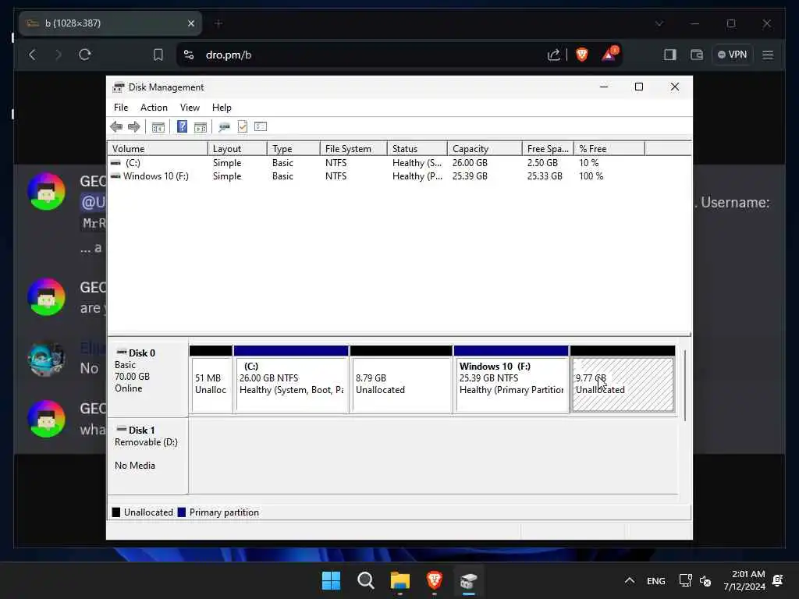Image resolution: width=799 pixels, height=599 pixels.
Task: Open the View menu
Action: tap(190, 108)
